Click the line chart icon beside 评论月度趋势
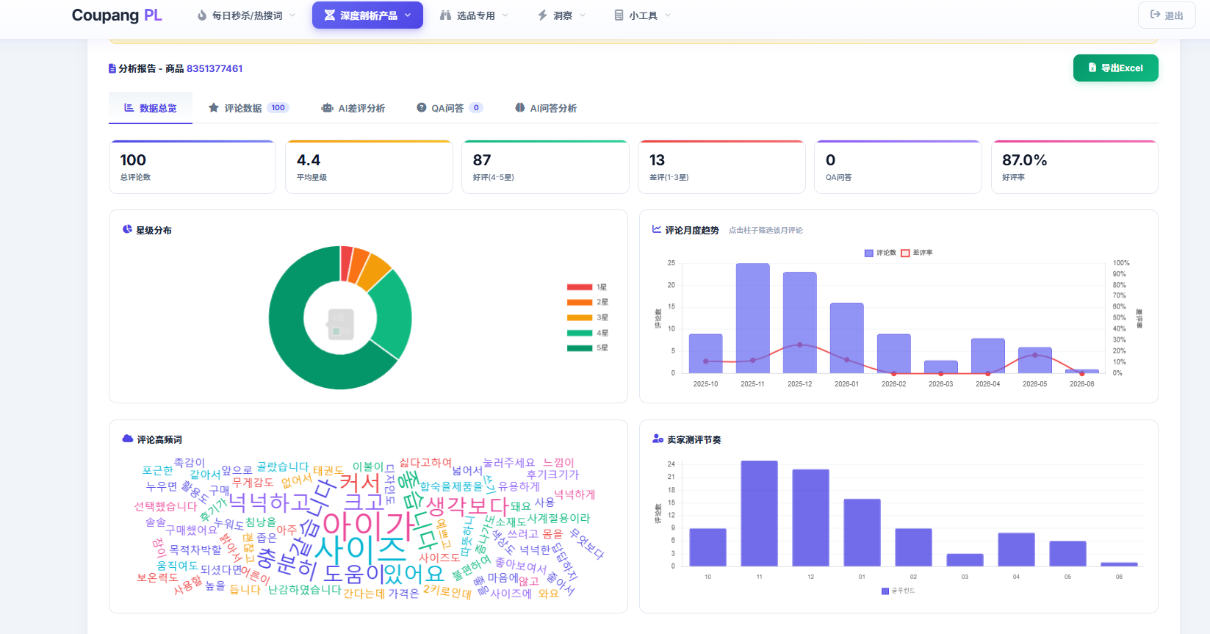The width and height of the screenshot is (1210, 634). point(657,229)
